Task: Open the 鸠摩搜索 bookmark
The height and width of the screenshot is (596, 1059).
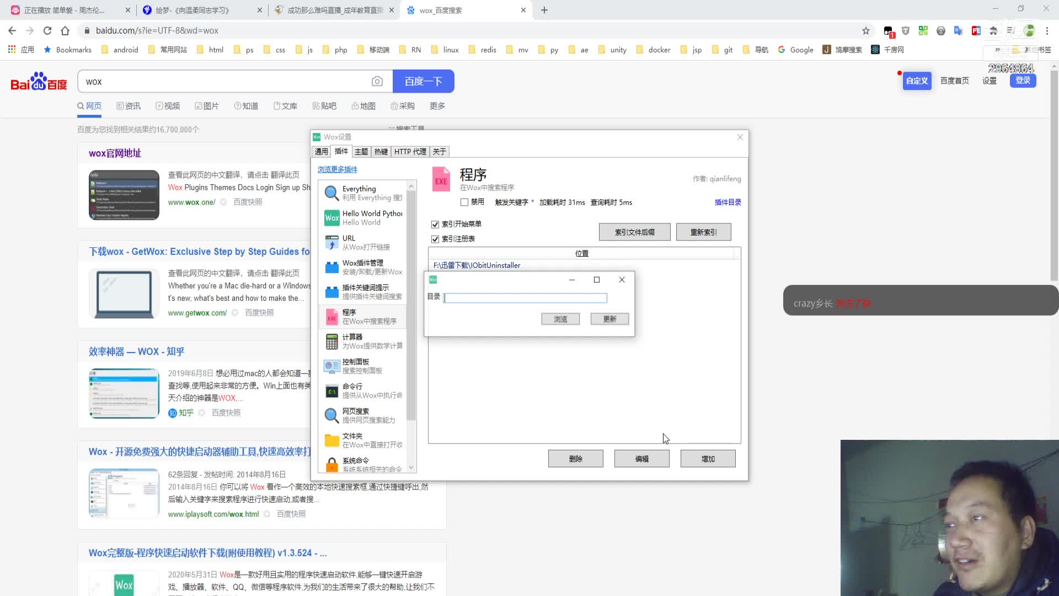Action: pyautogui.click(x=842, y=50)
